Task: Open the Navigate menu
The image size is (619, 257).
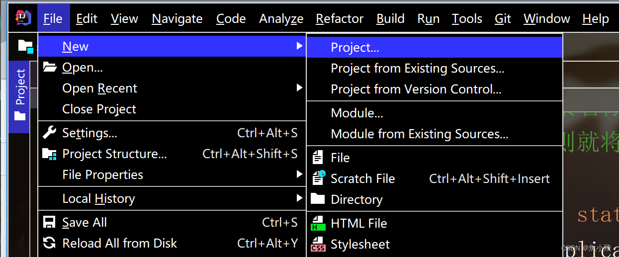Action: point(177,19)
